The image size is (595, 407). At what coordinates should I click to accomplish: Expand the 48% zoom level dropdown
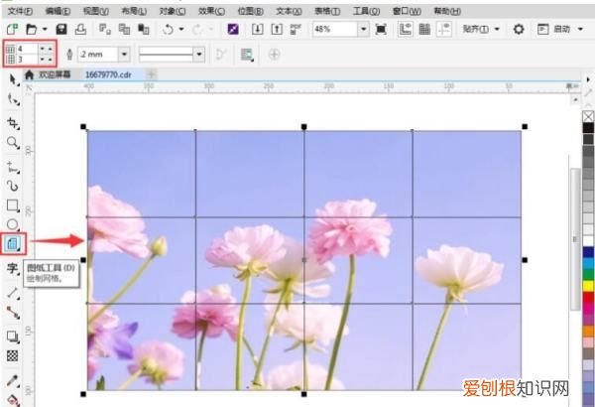(364, 29)
